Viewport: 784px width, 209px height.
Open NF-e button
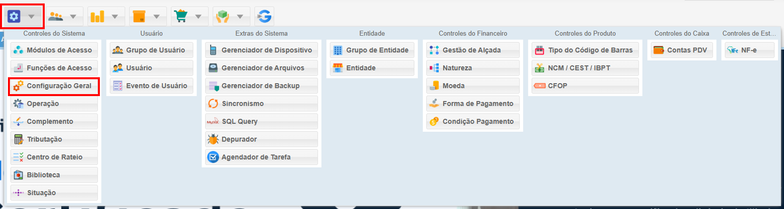click(750, 50)
